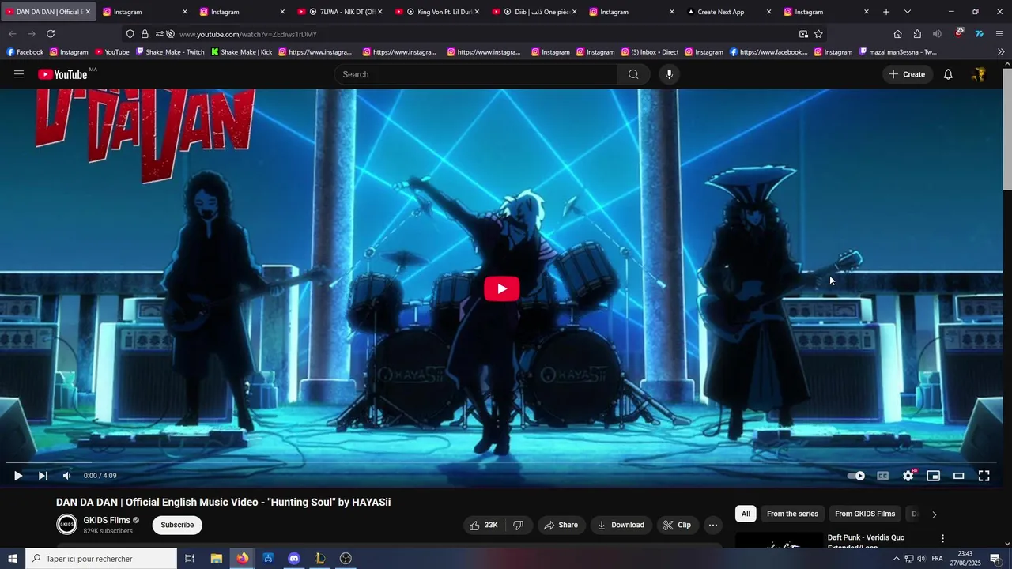
Task: Open the video settings gear
Action: (x=908, y=476)
